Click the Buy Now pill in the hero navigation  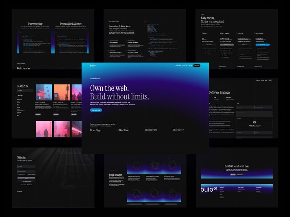tap(197, 65)
